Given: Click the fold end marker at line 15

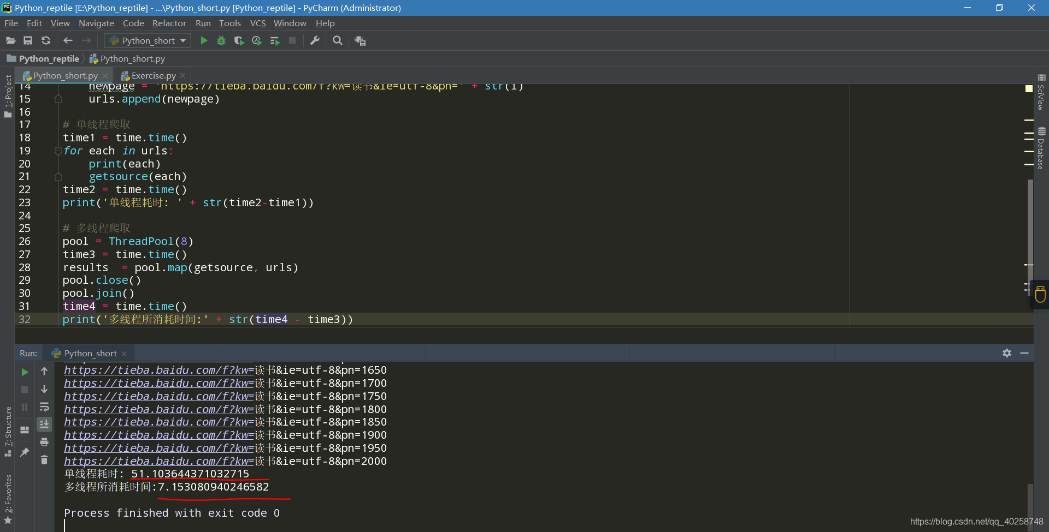Looking at the screenshot, I should click(58, 99).
